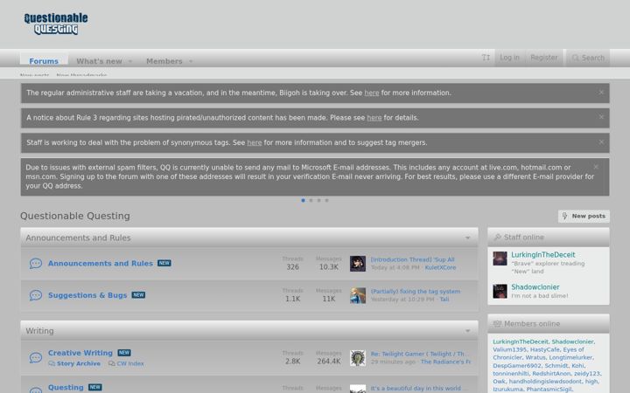Open the Members dropdown arrow
This screenshot has width=630, height=393.
191,61
